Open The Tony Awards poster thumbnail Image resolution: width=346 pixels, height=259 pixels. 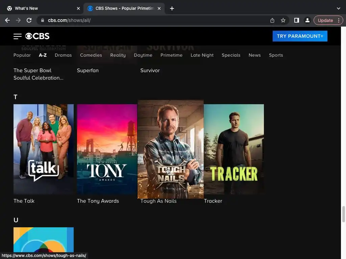pos(107,149)
